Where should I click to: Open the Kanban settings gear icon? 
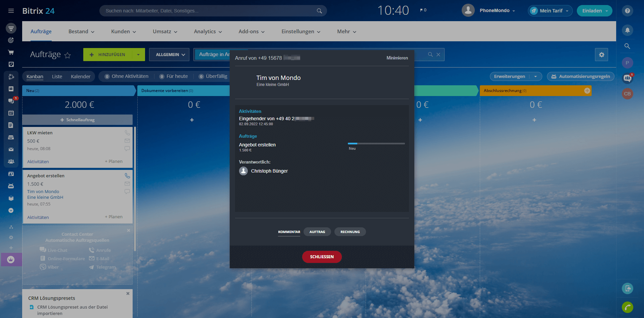pos(601,55)
